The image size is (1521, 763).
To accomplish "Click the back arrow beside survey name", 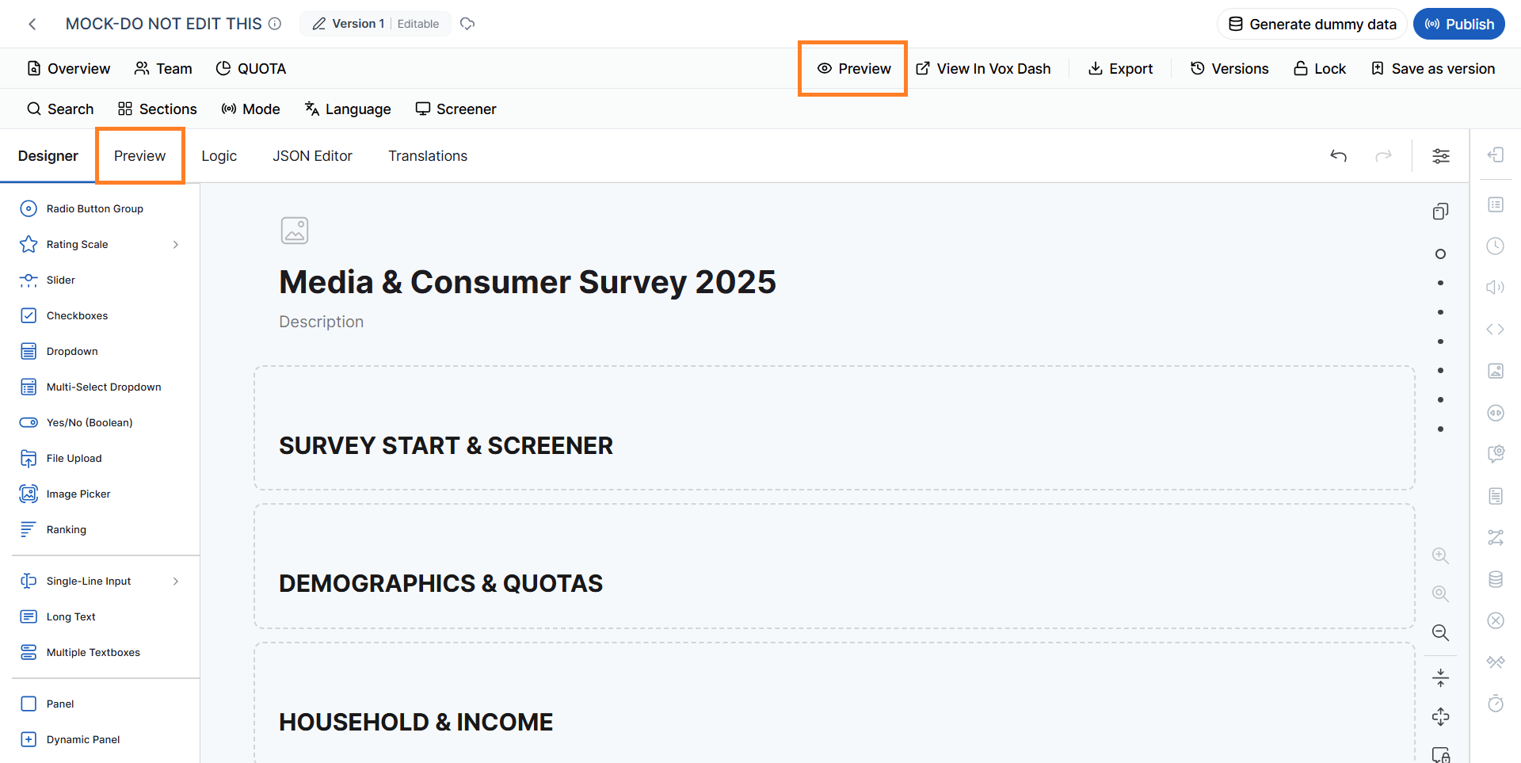I will point(32,25).
